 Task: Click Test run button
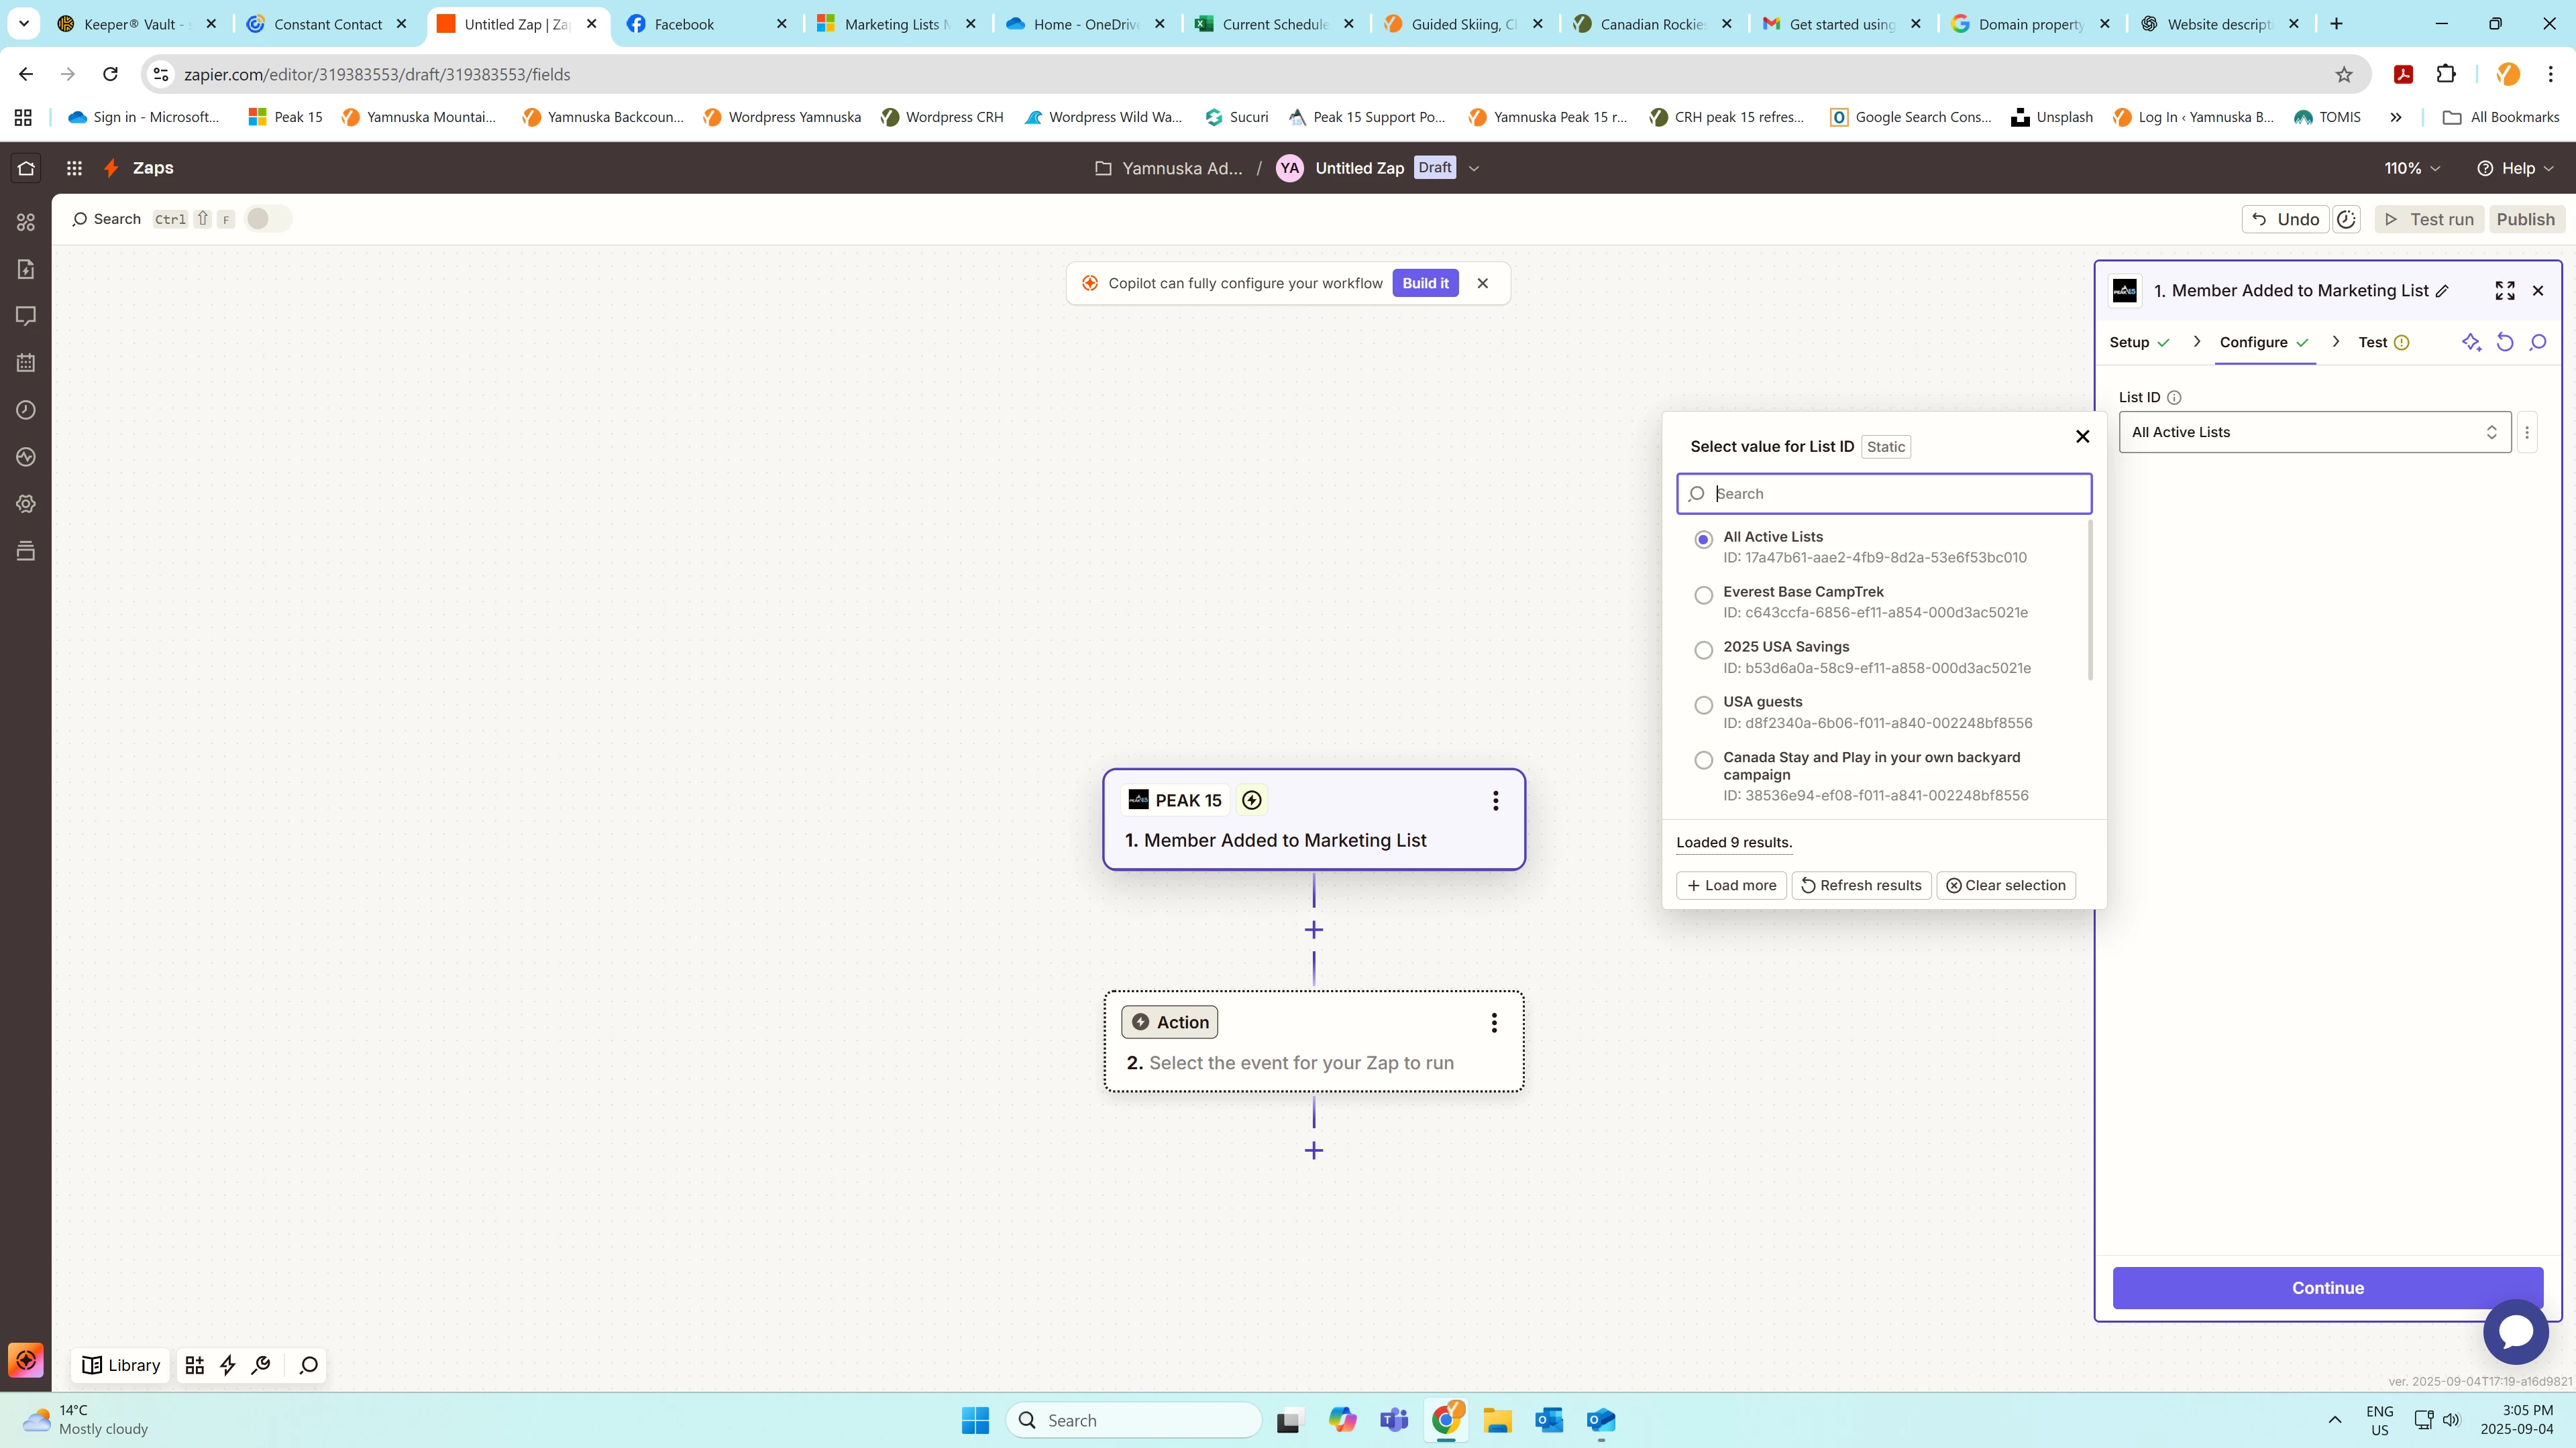(x=2428, y=219)
